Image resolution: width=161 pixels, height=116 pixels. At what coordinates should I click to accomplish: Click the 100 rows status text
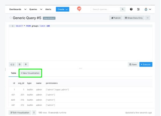pyautogui.click(x=43, y=113)
